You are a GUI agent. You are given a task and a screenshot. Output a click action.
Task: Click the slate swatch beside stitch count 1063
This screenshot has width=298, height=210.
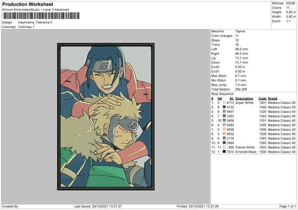click(x=224, y=116)
